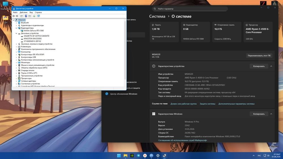Click the Forward arrow in Device Manager toolbar
Image resolution: width=283 pixels, height=159 pixels.
tap(17, 16)
